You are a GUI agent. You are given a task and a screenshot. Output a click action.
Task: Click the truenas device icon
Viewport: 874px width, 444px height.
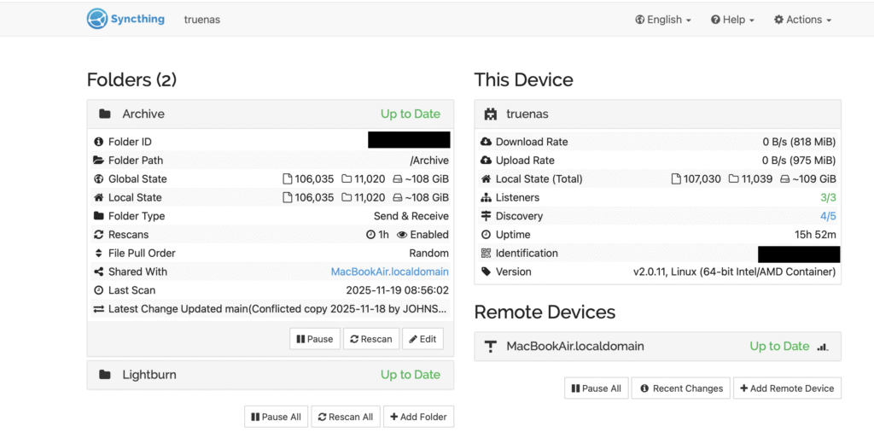point(491,114)
